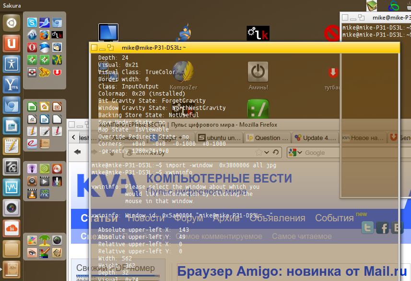
Task: Bookmark the page with the star icon
Action: click(258, 152)
